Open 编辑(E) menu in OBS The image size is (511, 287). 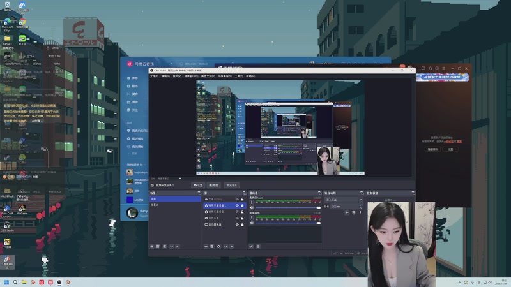point(165,76)
